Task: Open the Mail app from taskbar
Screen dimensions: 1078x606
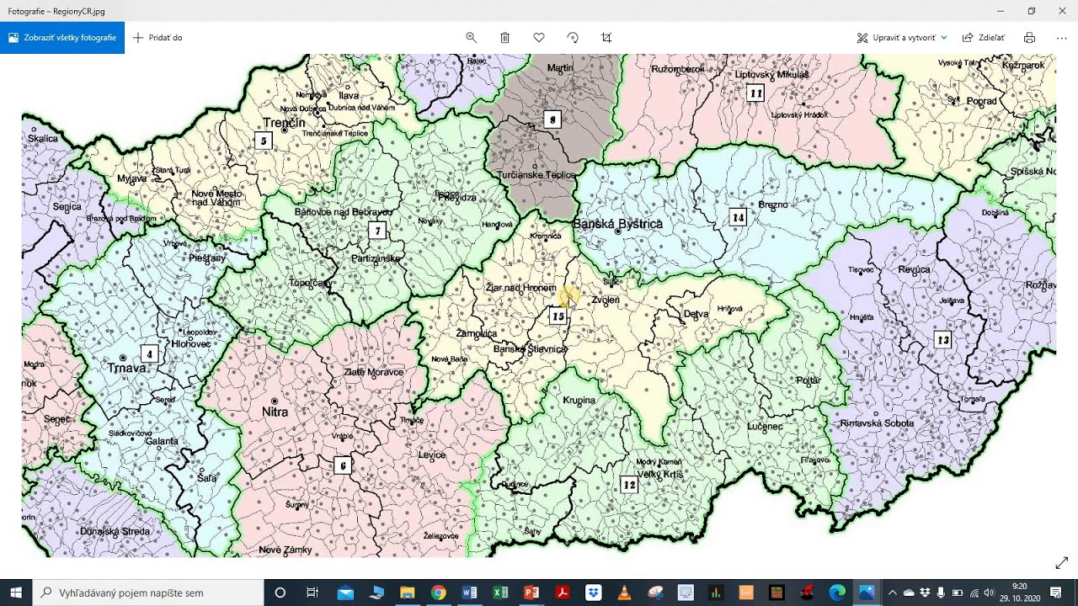Action: (345, 593)
